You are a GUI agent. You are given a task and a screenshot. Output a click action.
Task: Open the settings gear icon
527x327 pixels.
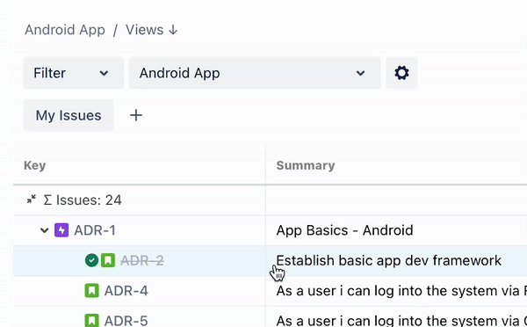click(401, 73)
